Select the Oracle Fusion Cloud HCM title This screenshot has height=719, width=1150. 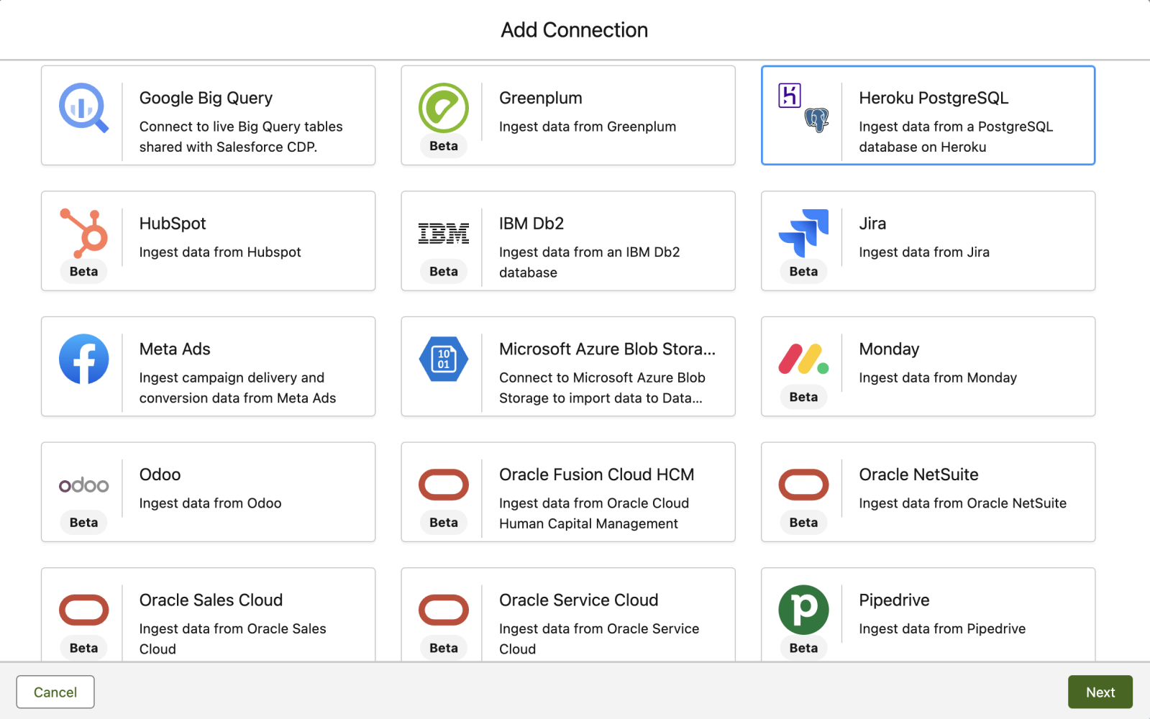[x=597, y=475]
